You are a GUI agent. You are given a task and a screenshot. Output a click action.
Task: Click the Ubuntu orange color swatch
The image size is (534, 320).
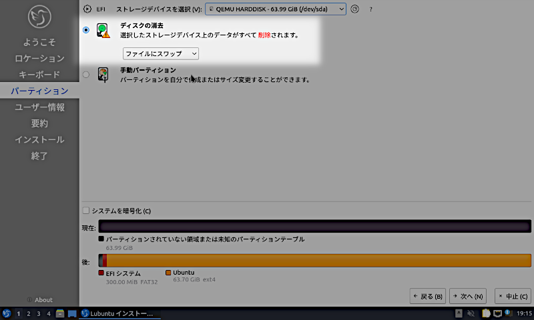pos(168,273)
